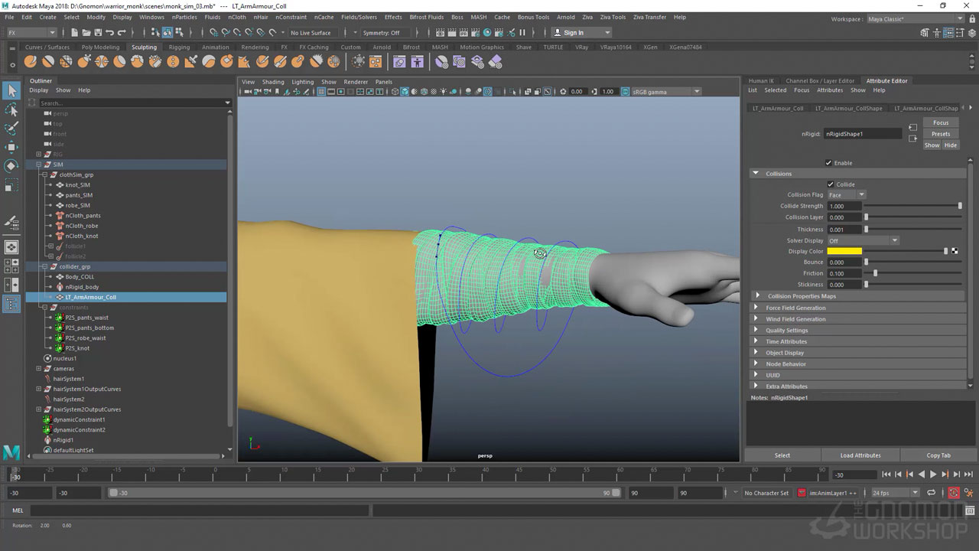Screen dimensions: 979x551
Task: Click the red auto keyframe icon
Action: [x=954, y=493]
